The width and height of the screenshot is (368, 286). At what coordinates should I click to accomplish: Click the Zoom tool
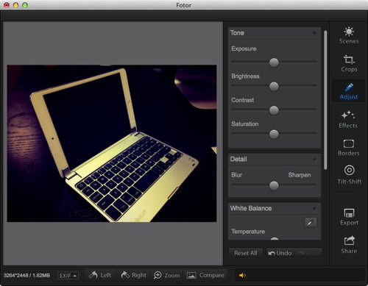(x=166, y=275)
